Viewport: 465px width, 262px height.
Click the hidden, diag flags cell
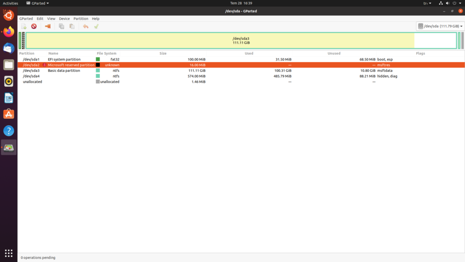click(388, 76)
